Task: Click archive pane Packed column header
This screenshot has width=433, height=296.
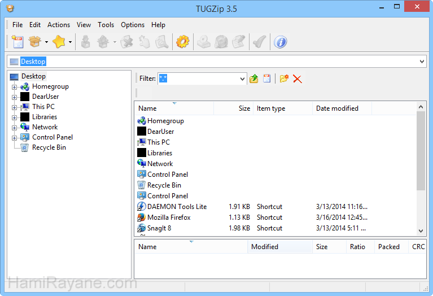Action: 391,246
